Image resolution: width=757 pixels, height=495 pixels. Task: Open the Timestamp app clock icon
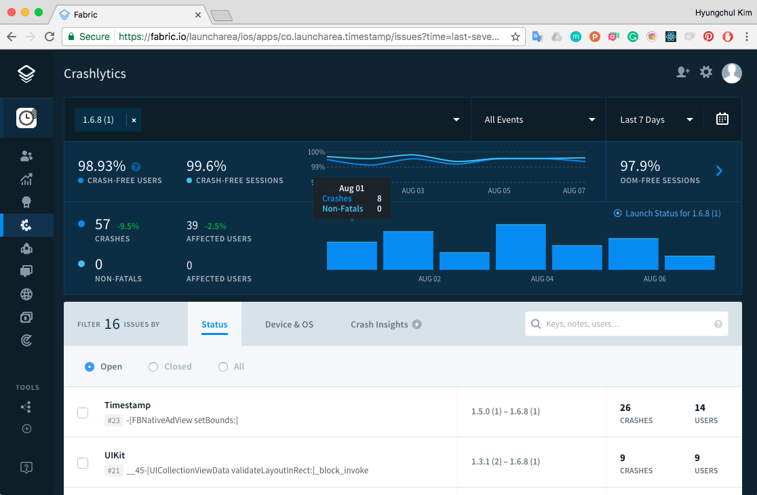click(x=26, y=118)
